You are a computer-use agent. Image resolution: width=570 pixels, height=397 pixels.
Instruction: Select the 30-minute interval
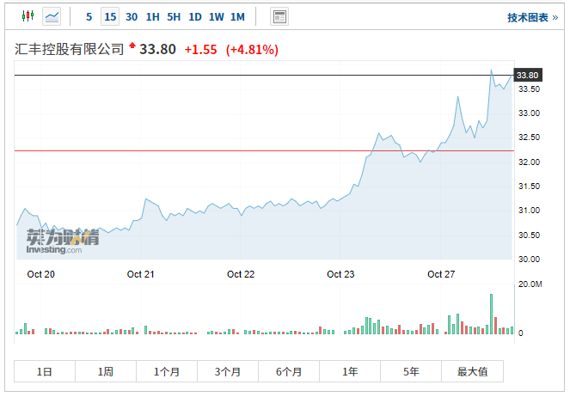click(132, 16)
